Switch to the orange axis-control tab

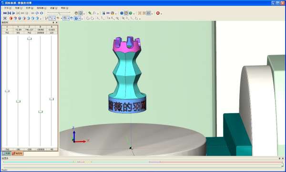point(18,153)
